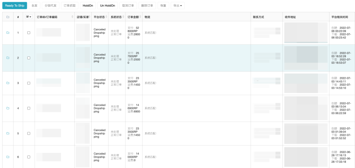355x168 pixels.
Task: Click the HoldOn button
Action: [x=88, y=6]
